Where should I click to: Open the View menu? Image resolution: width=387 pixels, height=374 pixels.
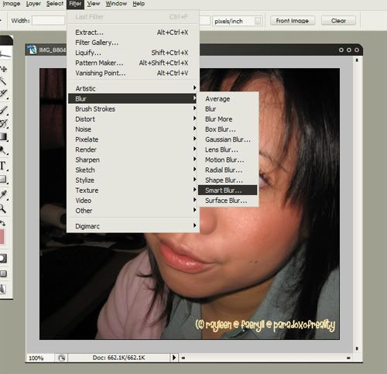(x=94, y=4)
